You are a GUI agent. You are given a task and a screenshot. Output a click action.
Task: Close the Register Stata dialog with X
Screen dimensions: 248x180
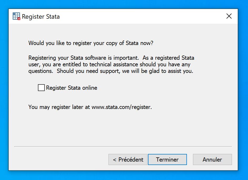(229, 16)
